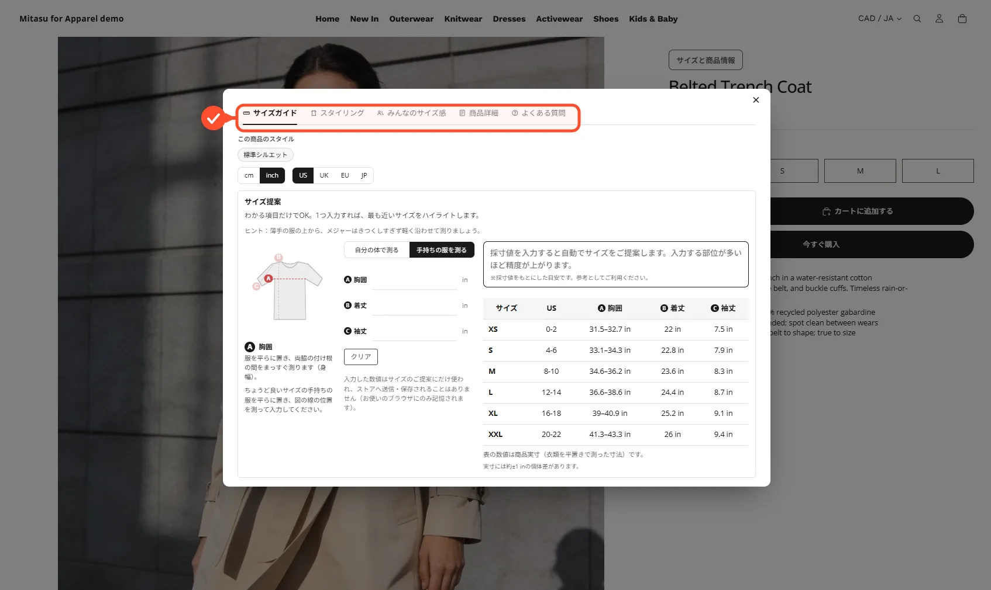Open Knitwear navigation link
Screen dimensions: 991x590
pos(463,19)
